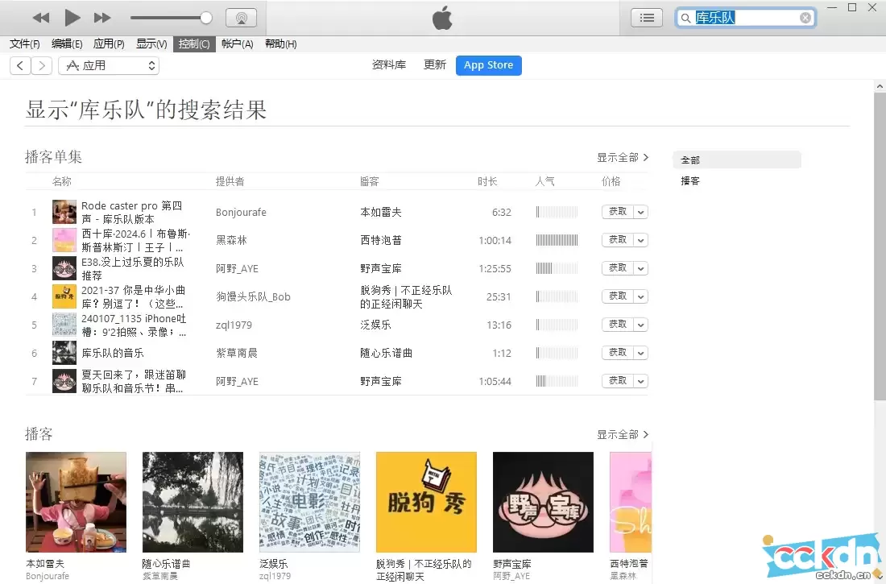Click the rewind playback icon
The width and height of the screenshot is (886, 584).
[41, 17]
